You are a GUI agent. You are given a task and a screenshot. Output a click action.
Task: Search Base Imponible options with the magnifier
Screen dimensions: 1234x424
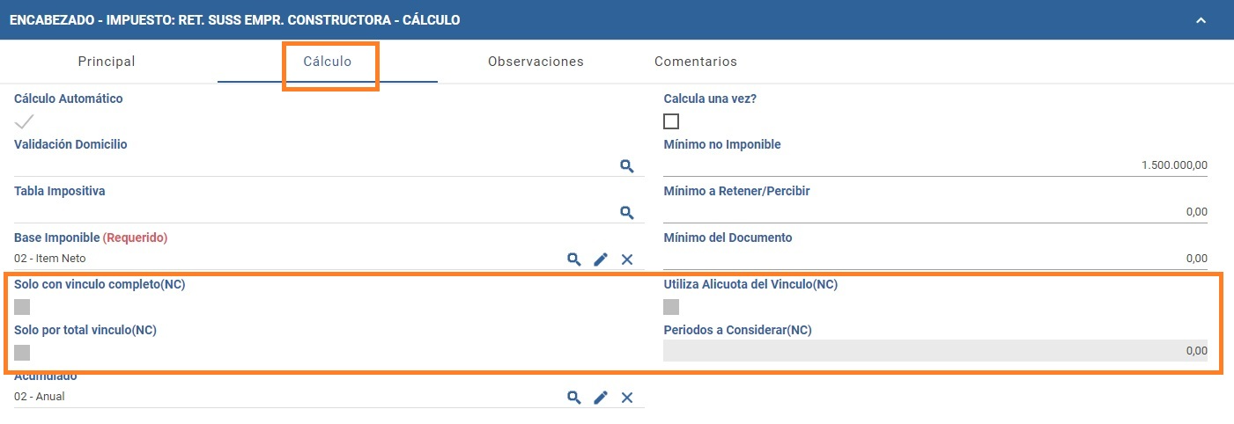pyautogui.click(x=574, y=259)
